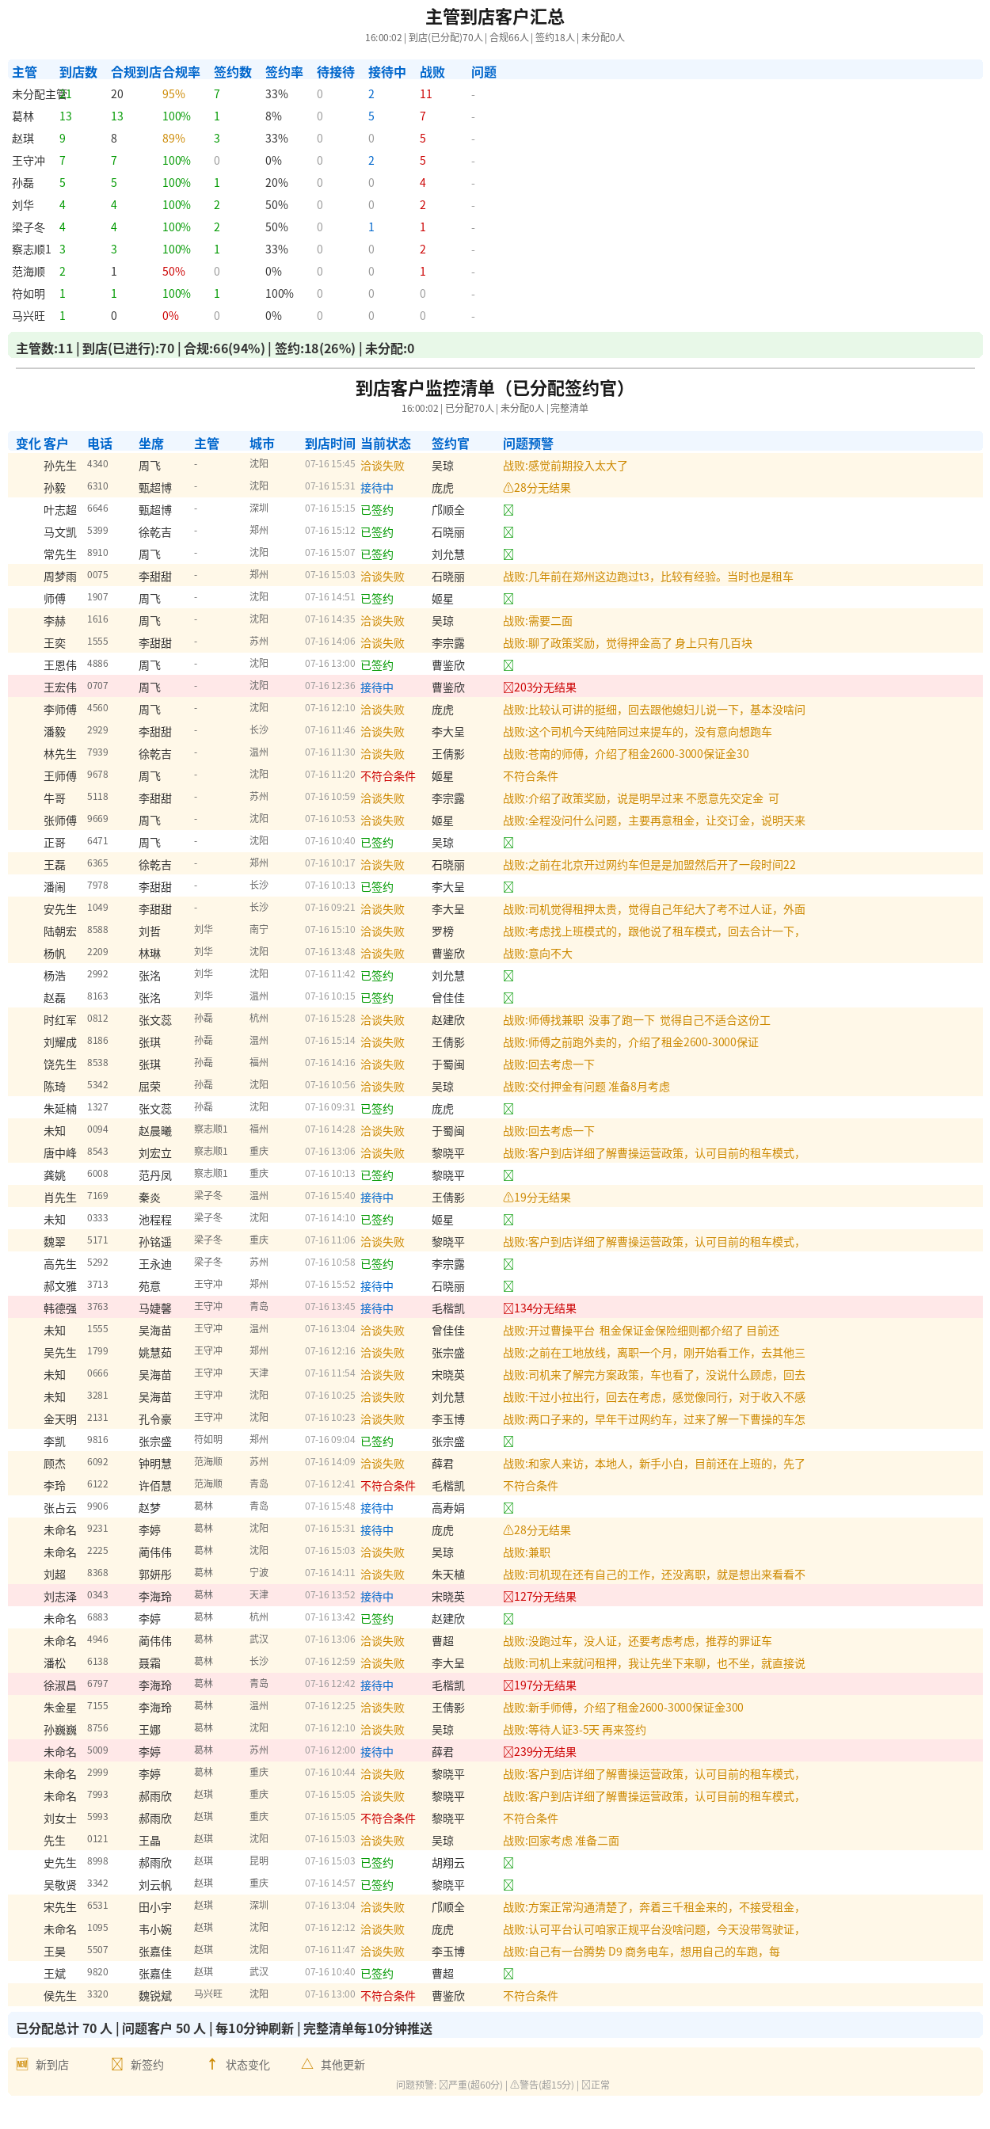Click the green status icon in 正哥 row
990x2129 pixels.
point(508,843)
